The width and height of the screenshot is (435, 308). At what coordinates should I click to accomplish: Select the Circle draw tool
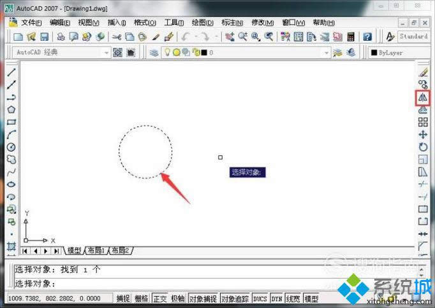coord(11,147)
